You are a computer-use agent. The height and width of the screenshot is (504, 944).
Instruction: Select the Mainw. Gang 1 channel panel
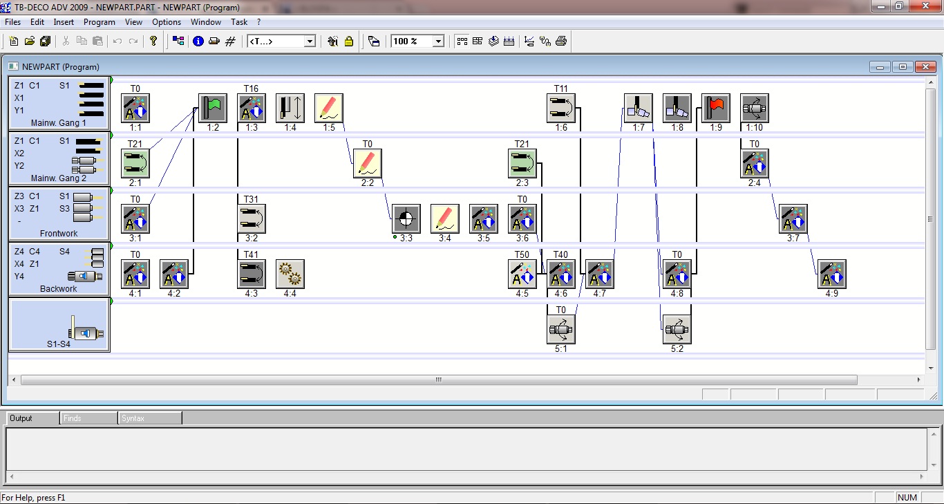coord(59,103)
